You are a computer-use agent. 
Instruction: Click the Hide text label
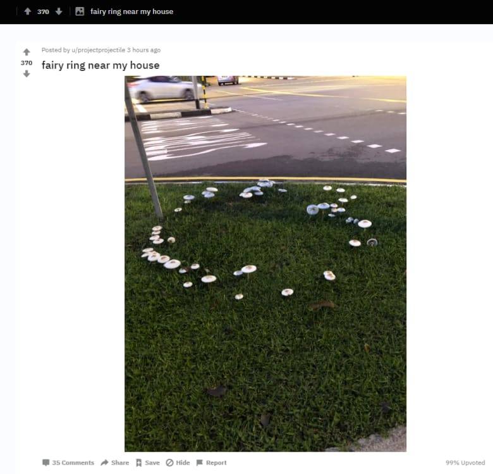tap(183, 463)
